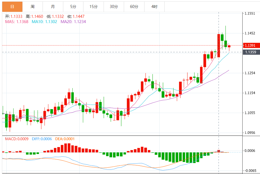This screenshot has width=260, height=174.
Task: Open the 30分 timeframe tab
Action: tap(114, 7)
